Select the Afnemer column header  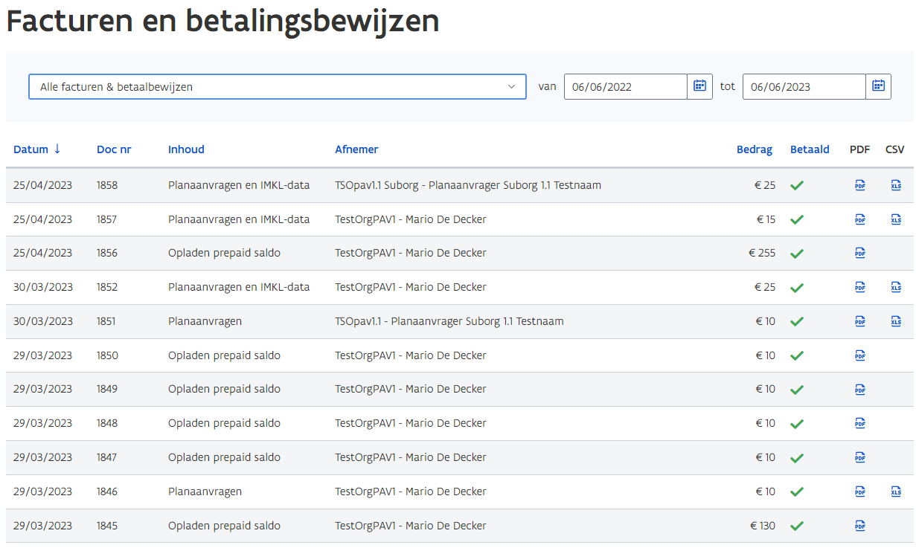pyautogui.click(x=356, y=149)
